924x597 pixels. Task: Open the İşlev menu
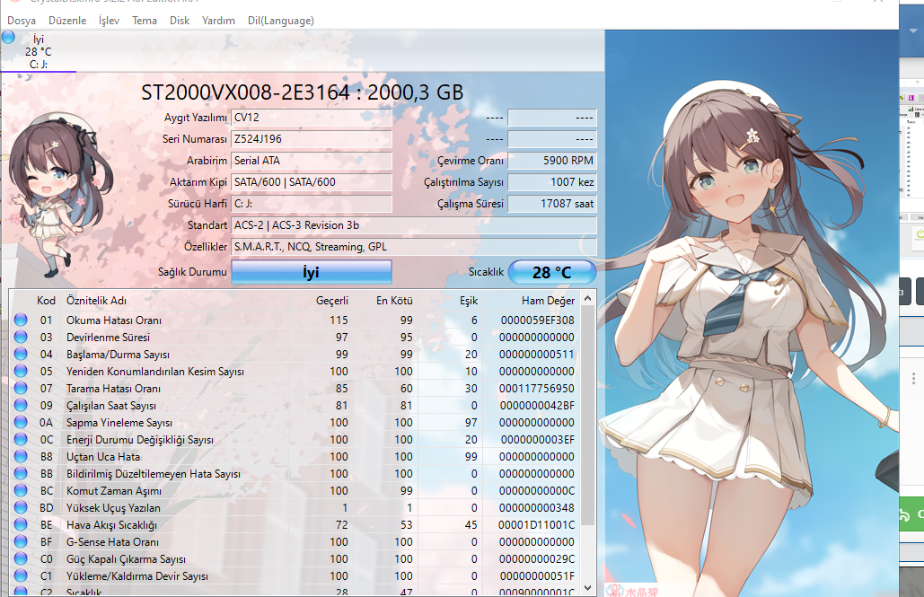[109, 21]
